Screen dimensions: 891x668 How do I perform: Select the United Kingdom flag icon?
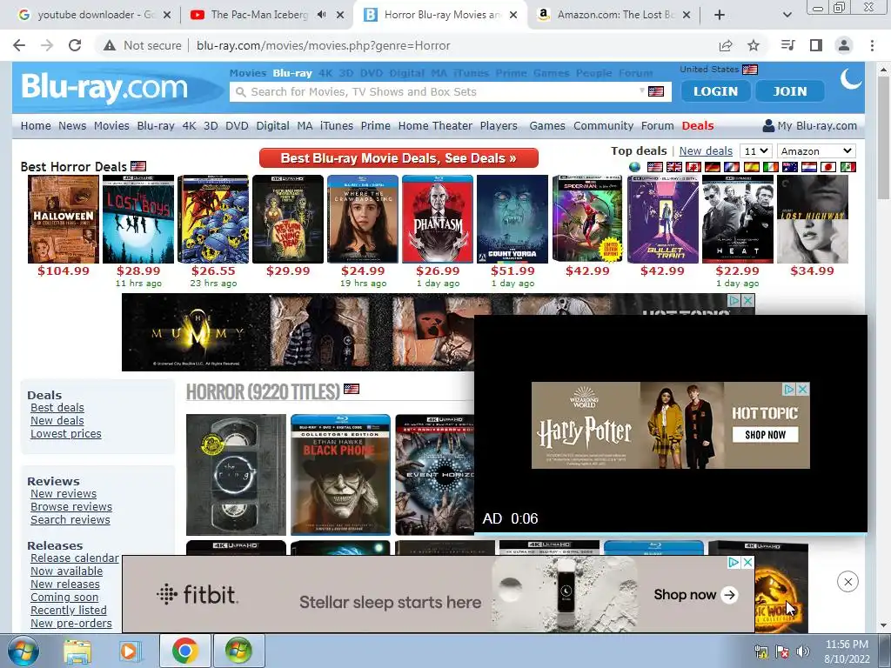[674, 167]
